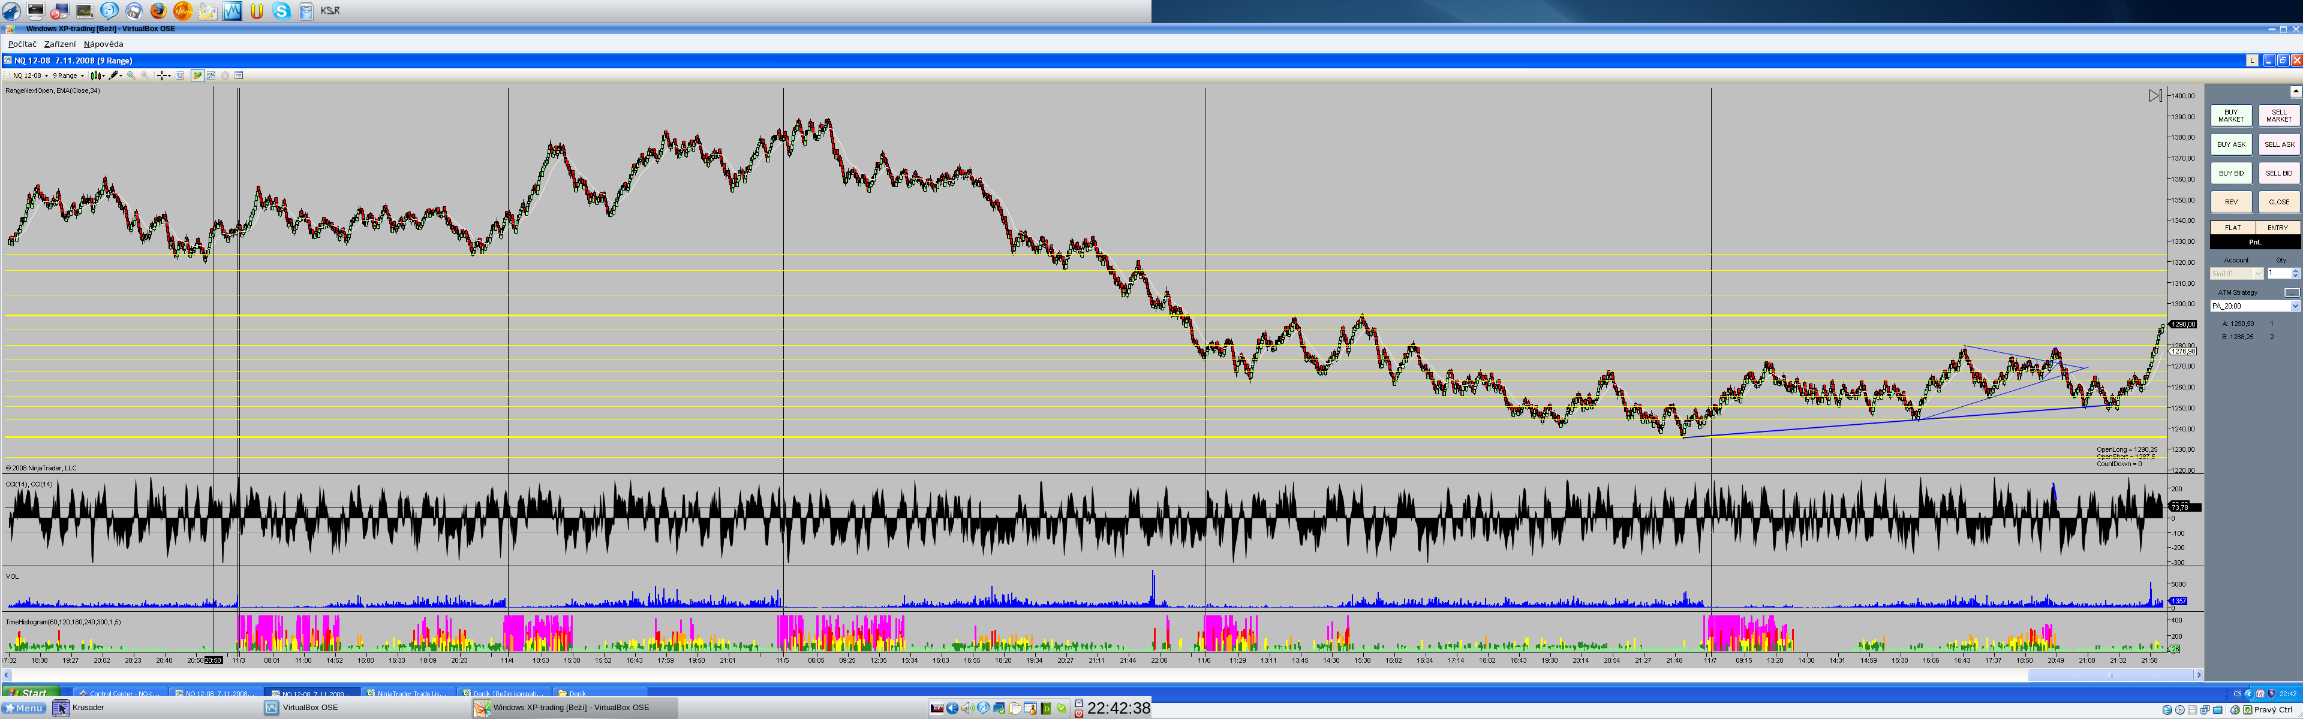This screenshot has height=719, width=2303.
Task: Click the indicators chart icon in toolbar
Action: (x=211, y=75)
